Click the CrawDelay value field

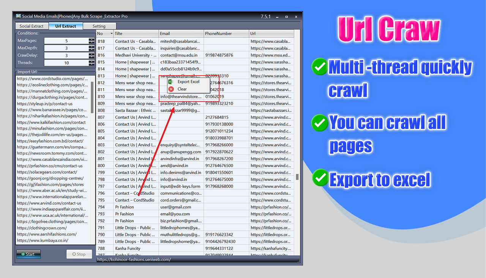66,56
